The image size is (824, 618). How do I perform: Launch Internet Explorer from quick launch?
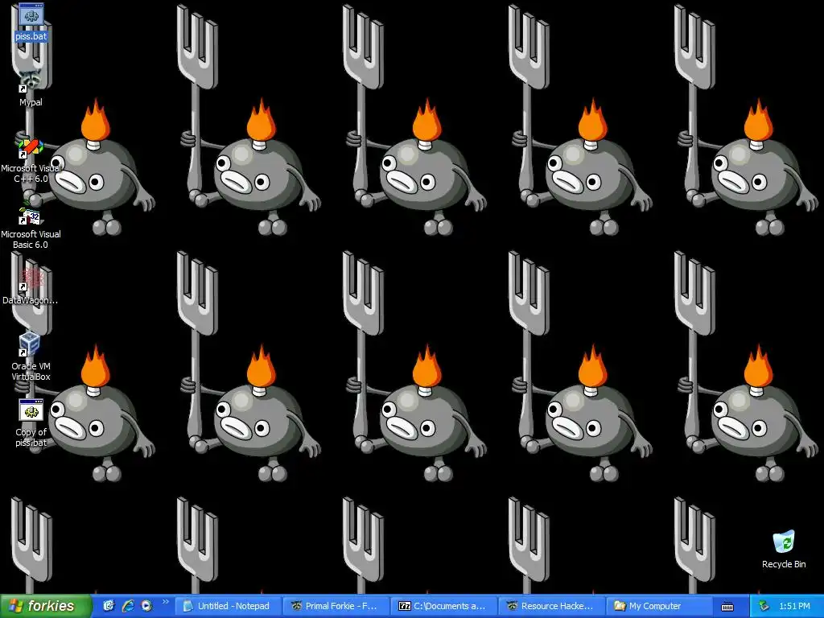click(x=128, y=606)
